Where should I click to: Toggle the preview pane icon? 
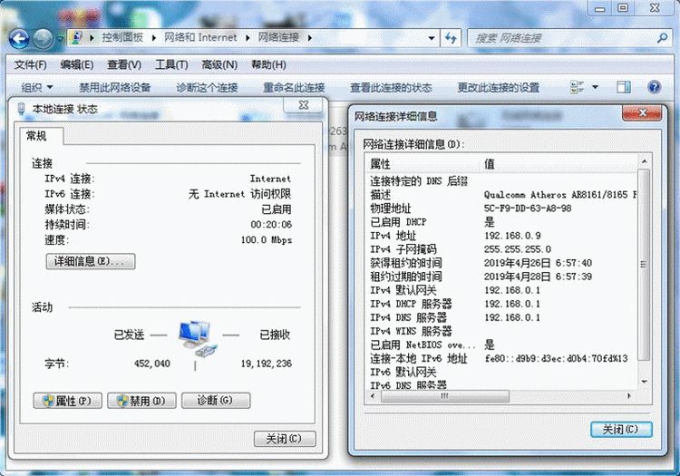tap(624, 87)
